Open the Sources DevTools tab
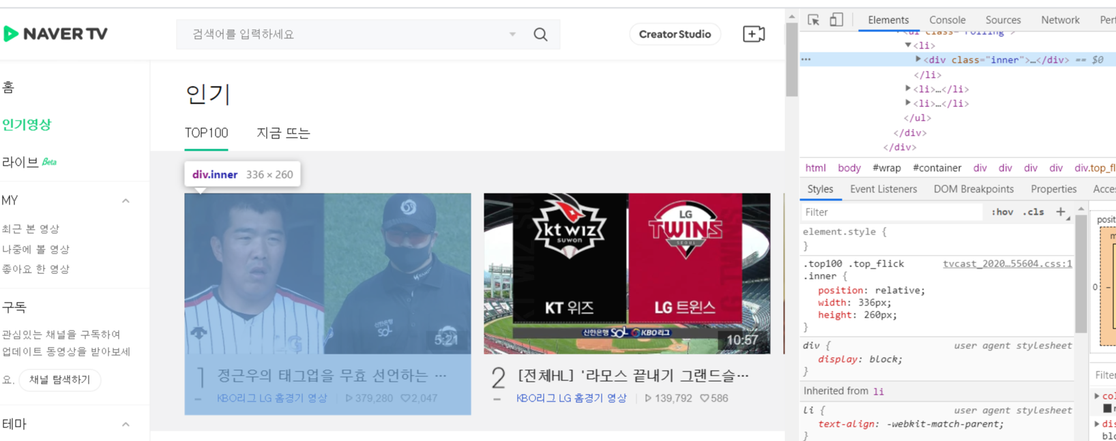This screenshot has height=441, width=1116. 1003,20
